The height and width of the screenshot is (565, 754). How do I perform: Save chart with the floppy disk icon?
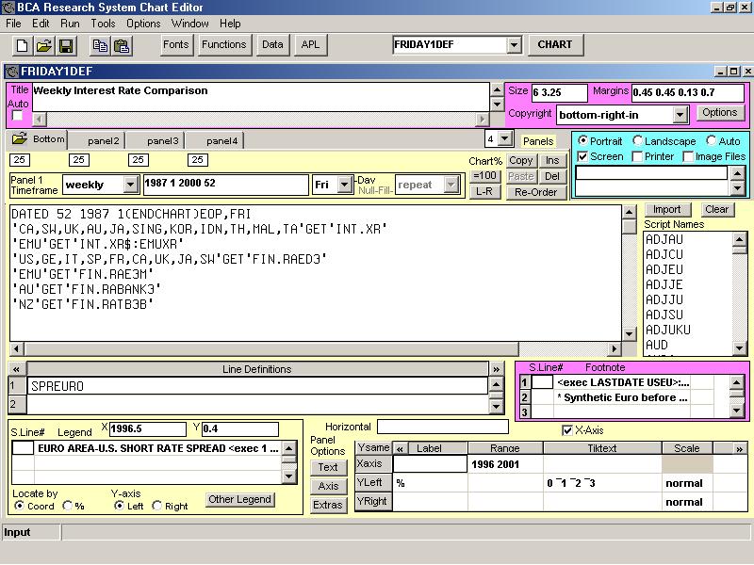point(66,45)
